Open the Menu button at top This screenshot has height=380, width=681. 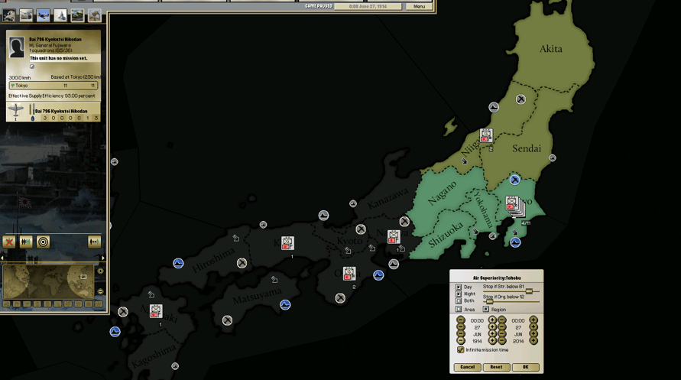point(419,6)
